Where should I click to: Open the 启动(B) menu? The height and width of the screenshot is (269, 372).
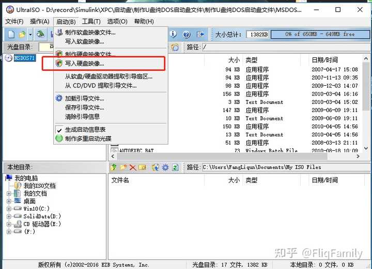click(x=66, y=22)
